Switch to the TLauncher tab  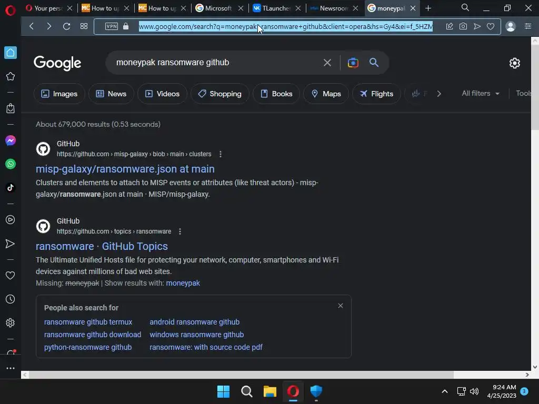pos(276,8)
